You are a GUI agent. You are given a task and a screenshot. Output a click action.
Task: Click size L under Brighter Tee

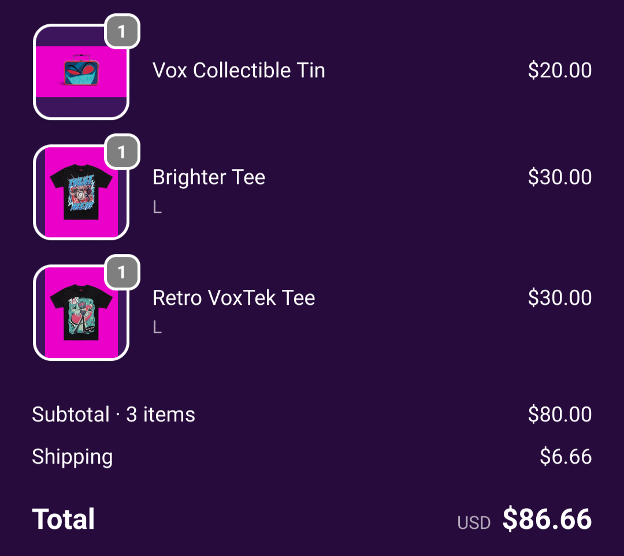pos(157,207)
